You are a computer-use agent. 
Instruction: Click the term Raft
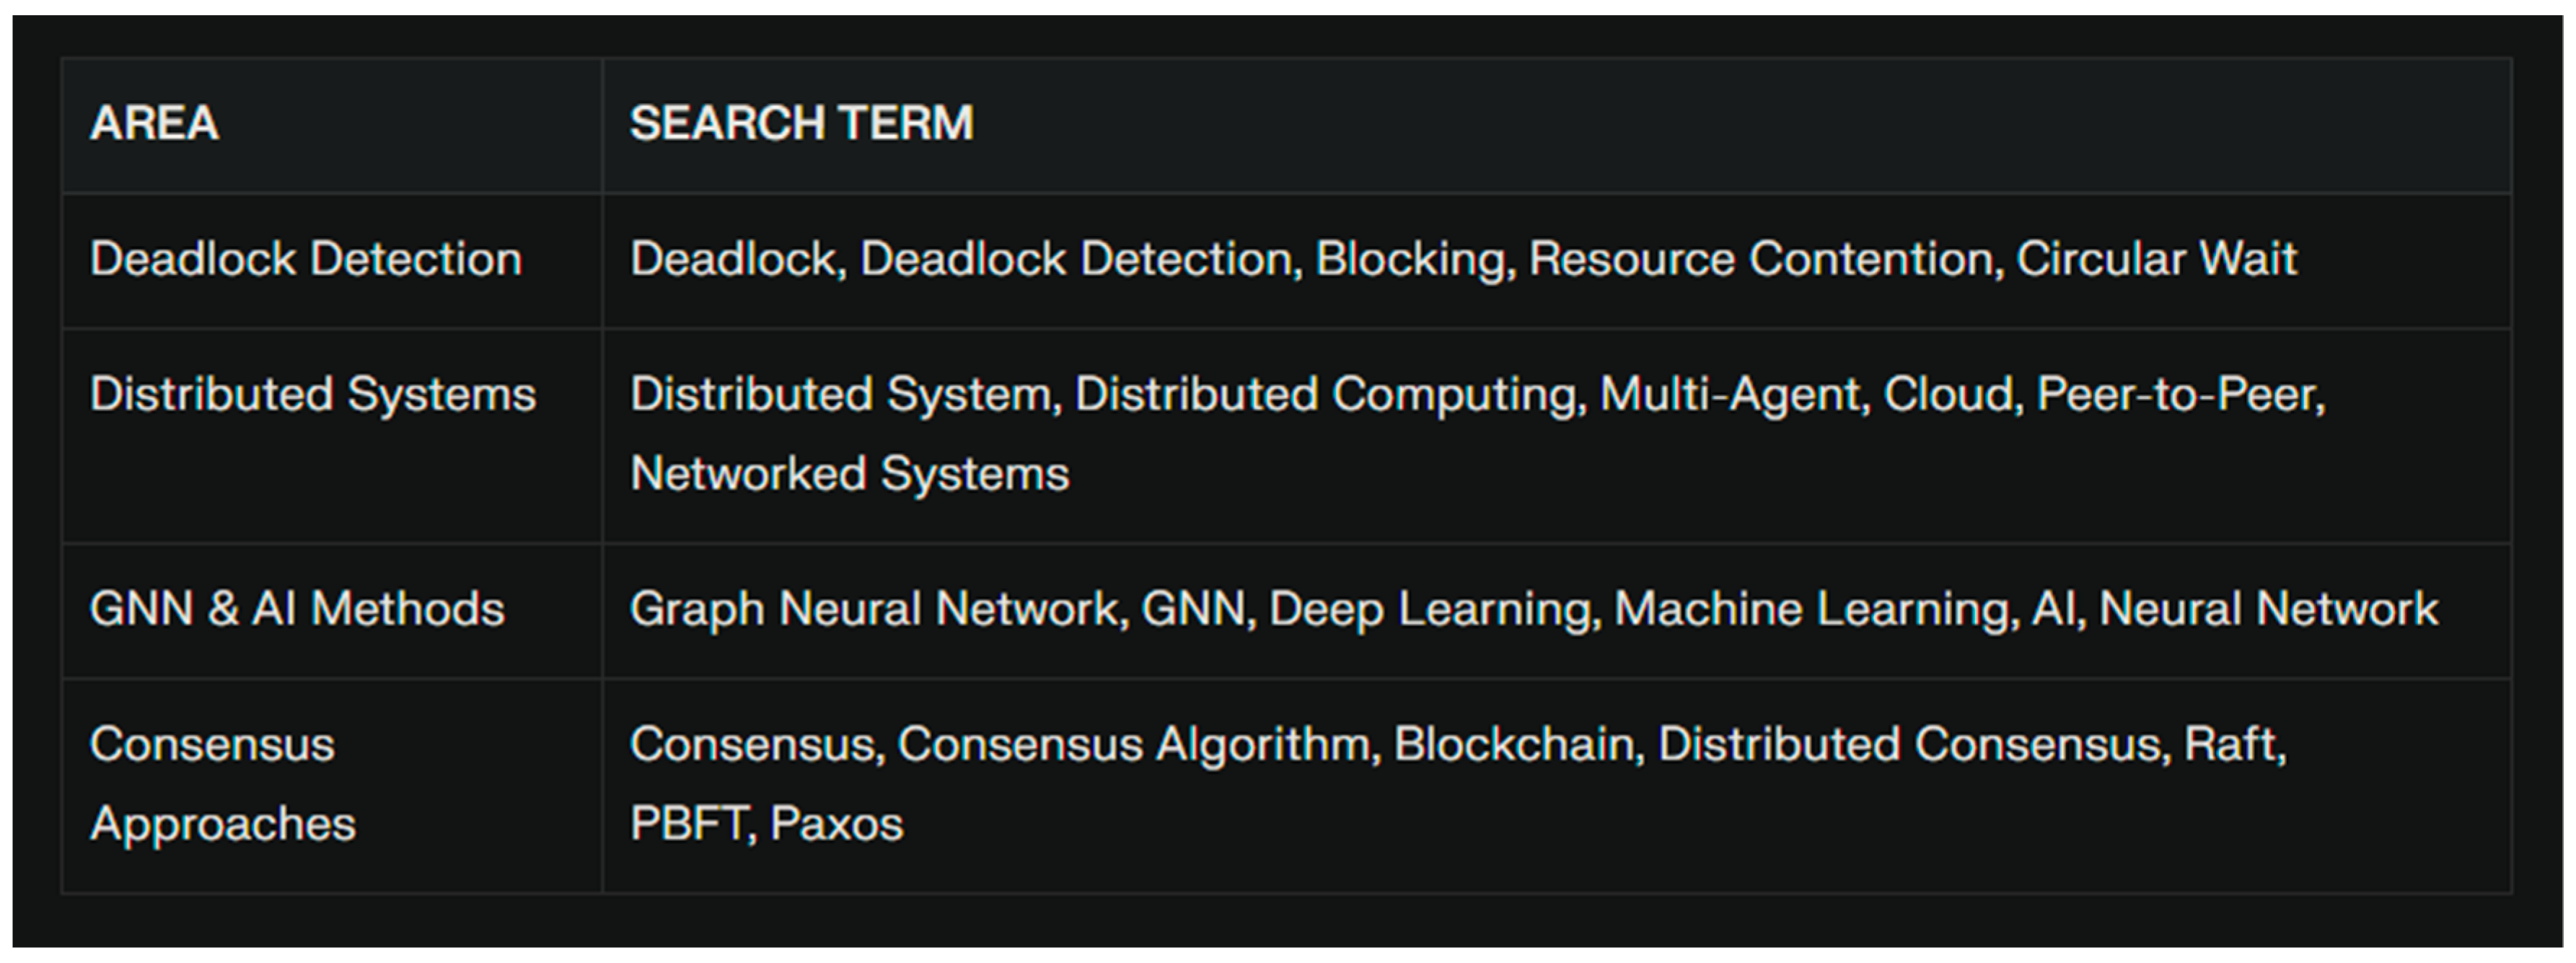point(2232,744)
